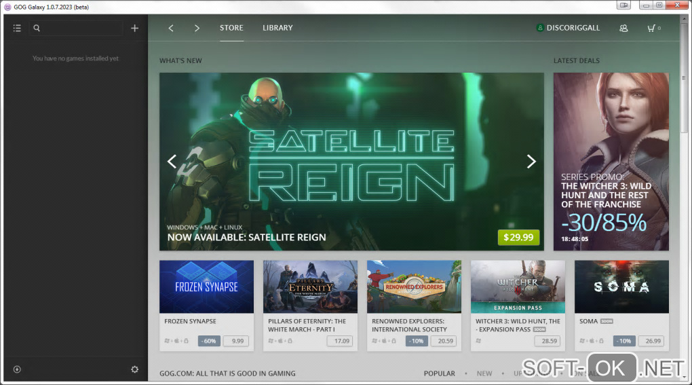Toggle the sidebar list view icon
Image resolution: width=692 pixels, height=385 pixels.
(17, 28)
